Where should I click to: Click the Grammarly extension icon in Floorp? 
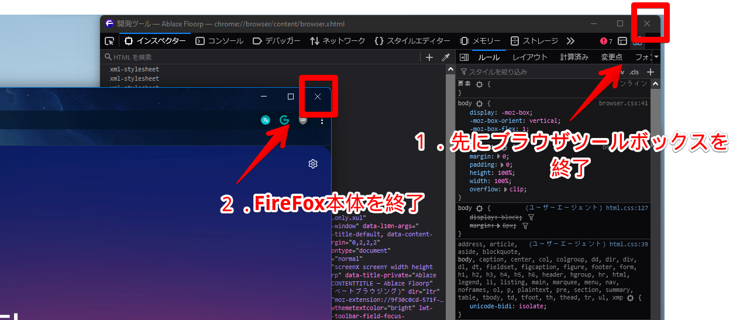284,120
